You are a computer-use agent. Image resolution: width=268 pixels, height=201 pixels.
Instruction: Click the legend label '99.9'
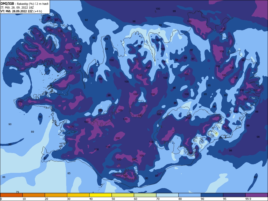(x=248, y=199)
